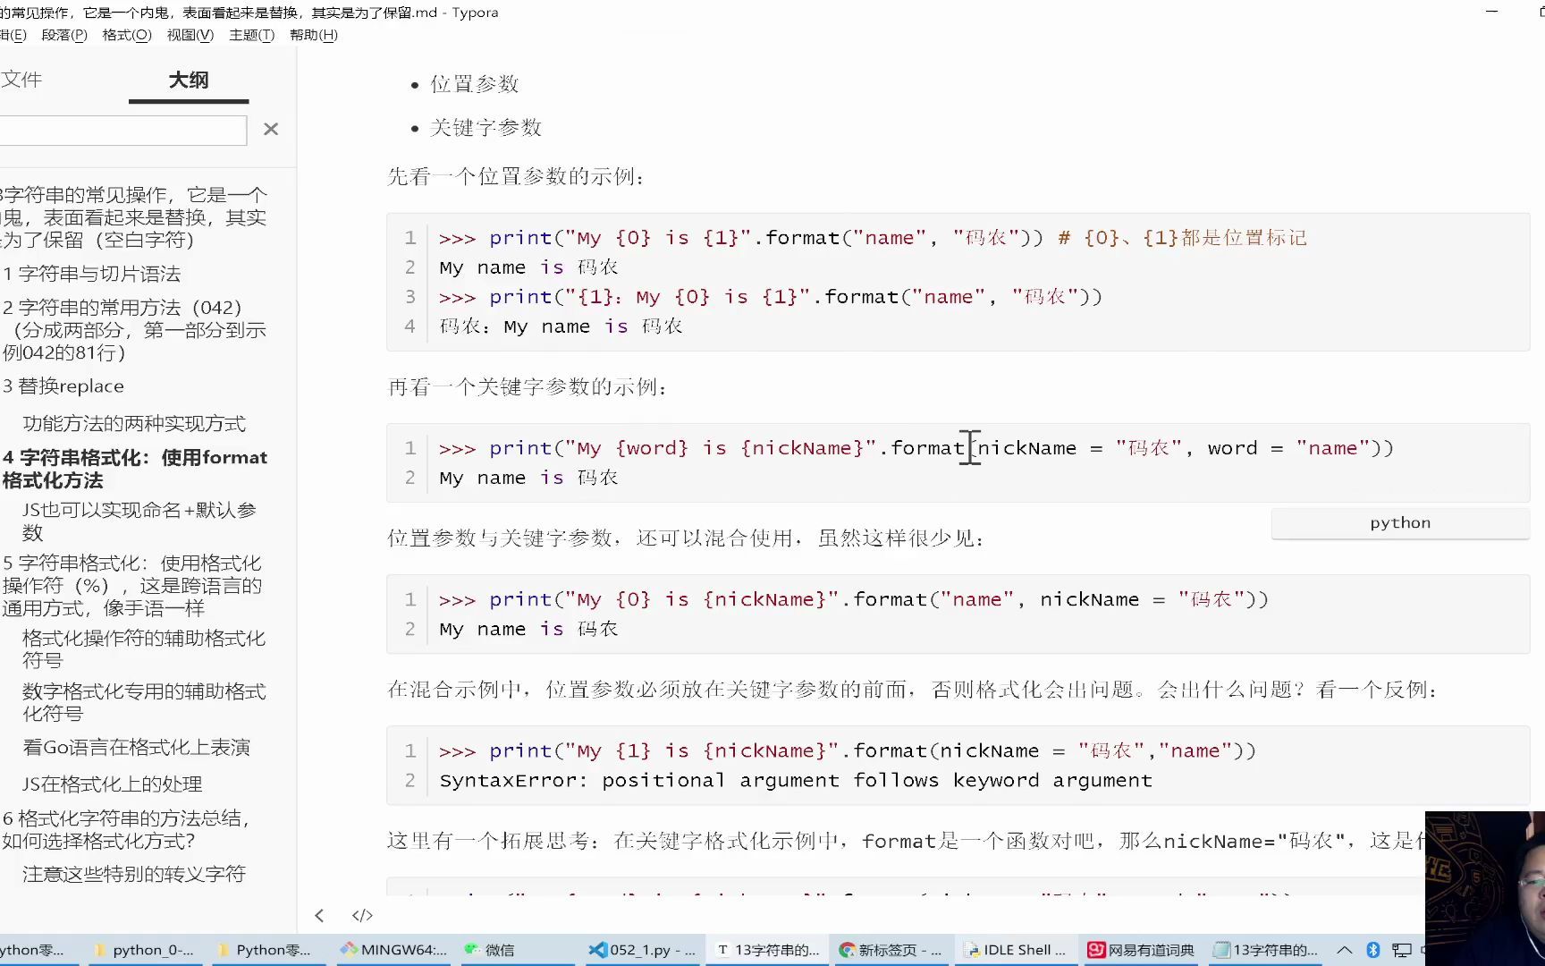Open Chrome 新标签页 from the taskbar

891,950
